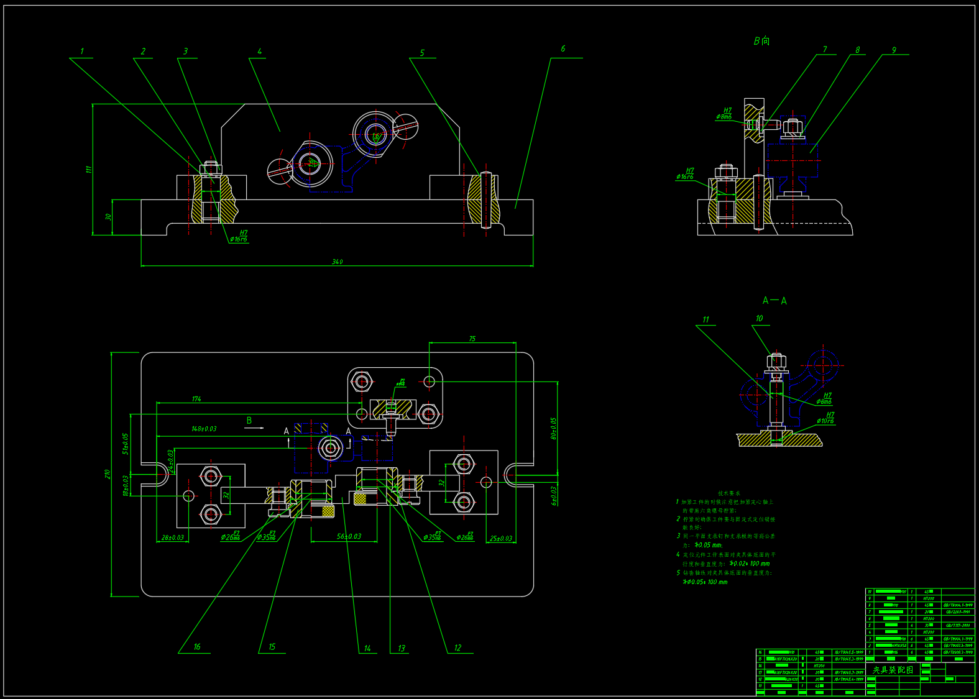
Task: Click the 技术要求 notes heading
Action: pos(729,493)
